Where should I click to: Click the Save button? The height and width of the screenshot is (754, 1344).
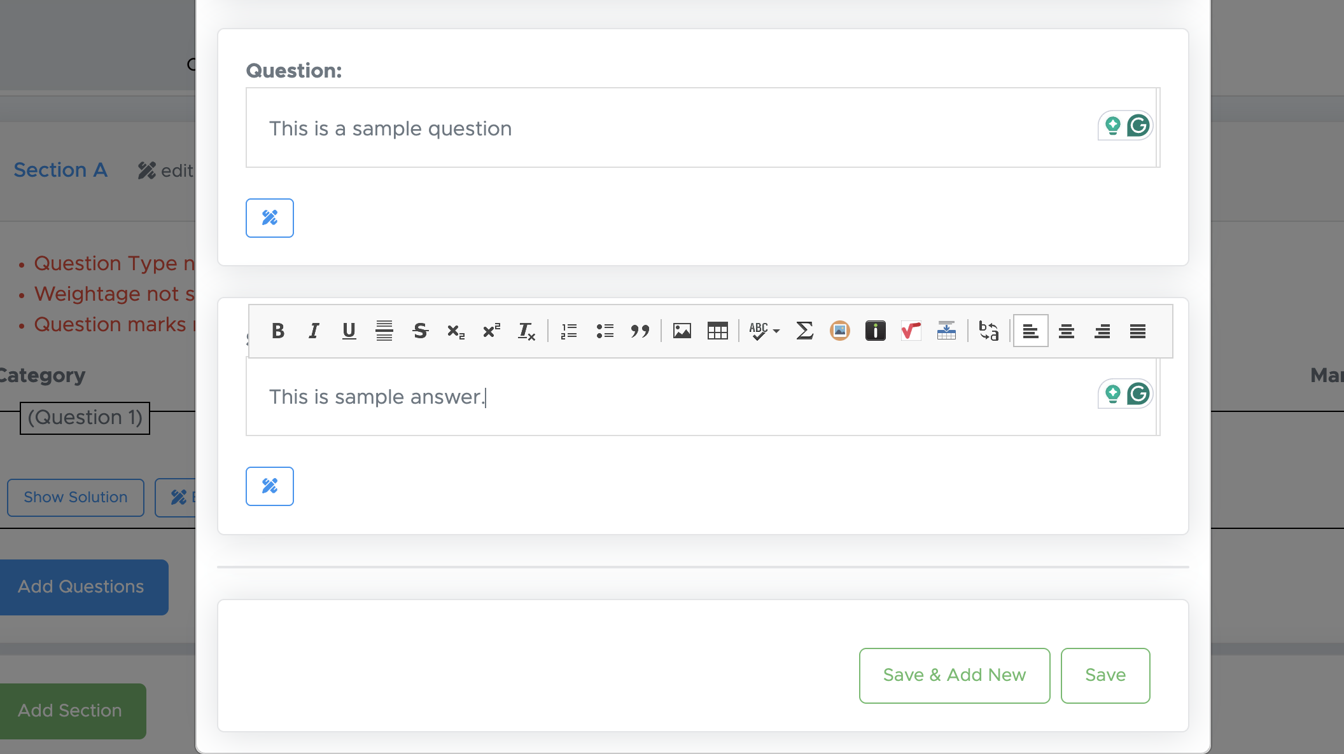coord(1105,675)
